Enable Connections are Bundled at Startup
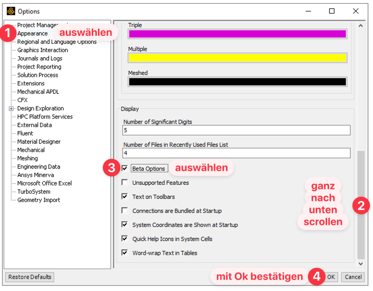373x291 pixels. coord(125,211)
